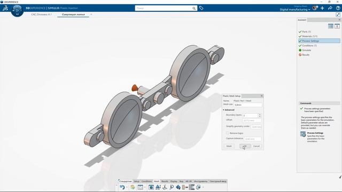This screenshot has width=342, height=192.
Task: Close the Plastic Mesh Setup dialog
Action: pyautogui.click(x=262, y=96)
